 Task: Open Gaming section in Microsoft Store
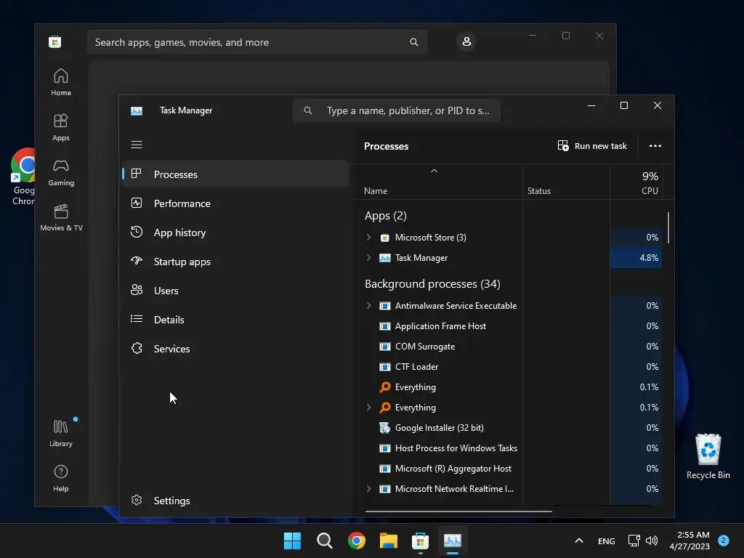(61, 172)
